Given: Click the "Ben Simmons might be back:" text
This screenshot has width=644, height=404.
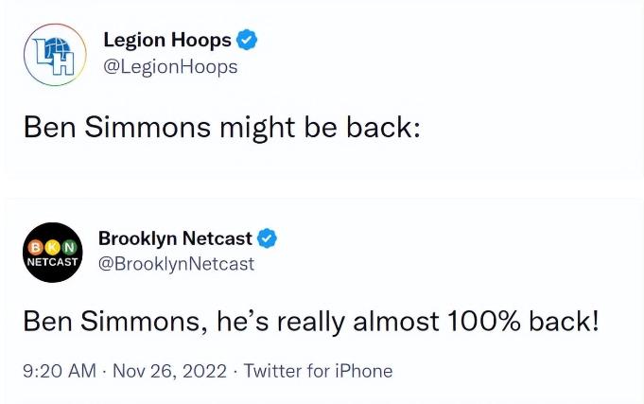Looking at the screenshot, I should point(221,129).
